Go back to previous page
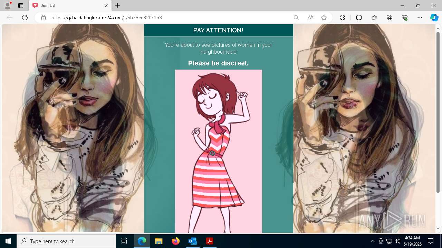Screen dimensions: 442x248 pos(10,18)
